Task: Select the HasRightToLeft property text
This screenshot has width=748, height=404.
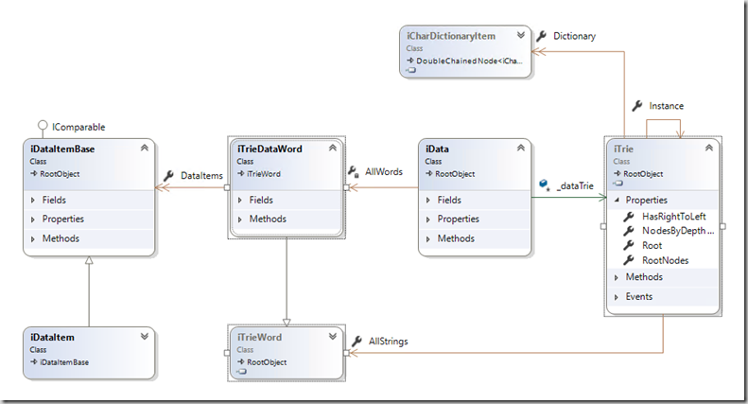Action: point(673,217)
